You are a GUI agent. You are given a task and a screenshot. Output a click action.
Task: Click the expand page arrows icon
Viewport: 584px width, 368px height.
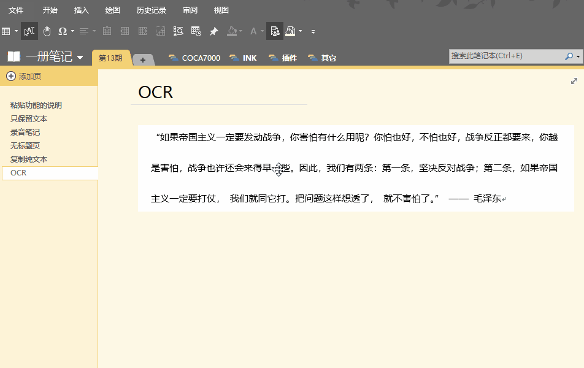574,81
